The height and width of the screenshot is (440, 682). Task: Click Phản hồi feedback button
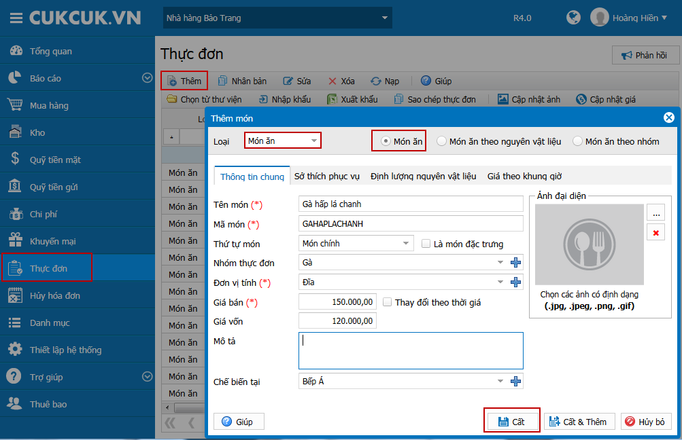pos(645,55)
